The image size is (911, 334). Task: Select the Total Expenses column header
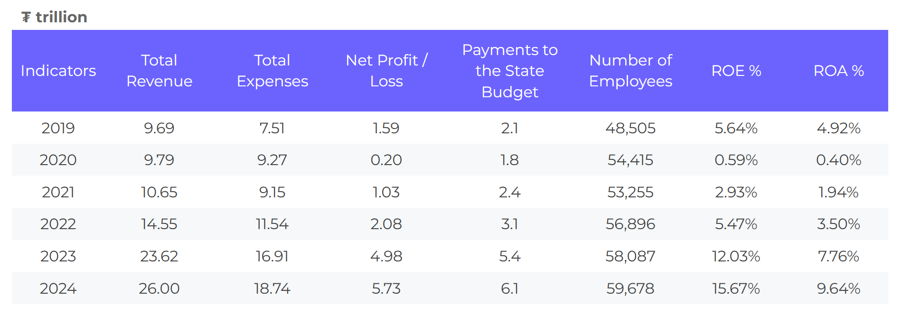click(272, 71)
